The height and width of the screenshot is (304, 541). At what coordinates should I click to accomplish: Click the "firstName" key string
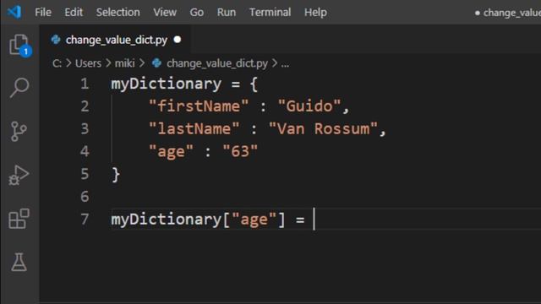(199, 106)
